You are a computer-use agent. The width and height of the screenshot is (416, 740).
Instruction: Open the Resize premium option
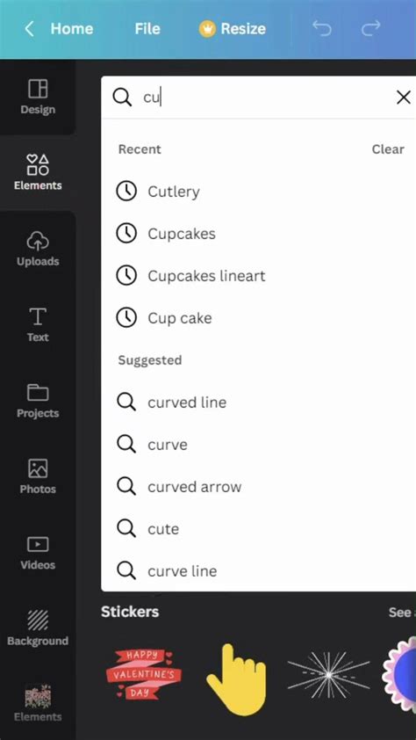(233, 29)
